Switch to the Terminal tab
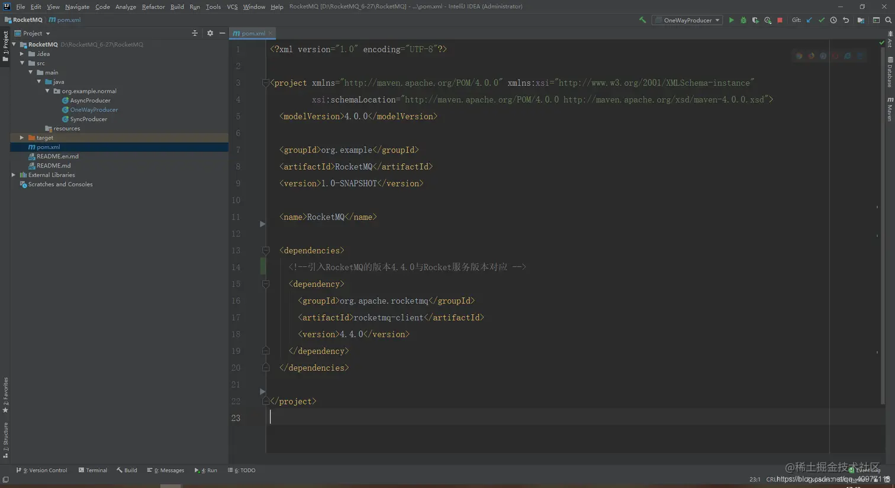 pos(92,470)
